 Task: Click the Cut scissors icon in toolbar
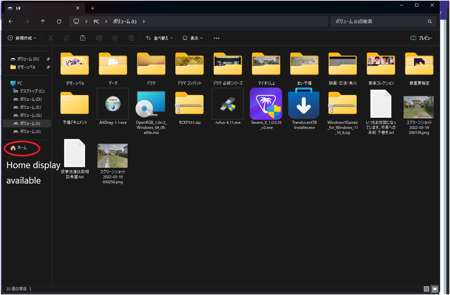click(51, 38)
